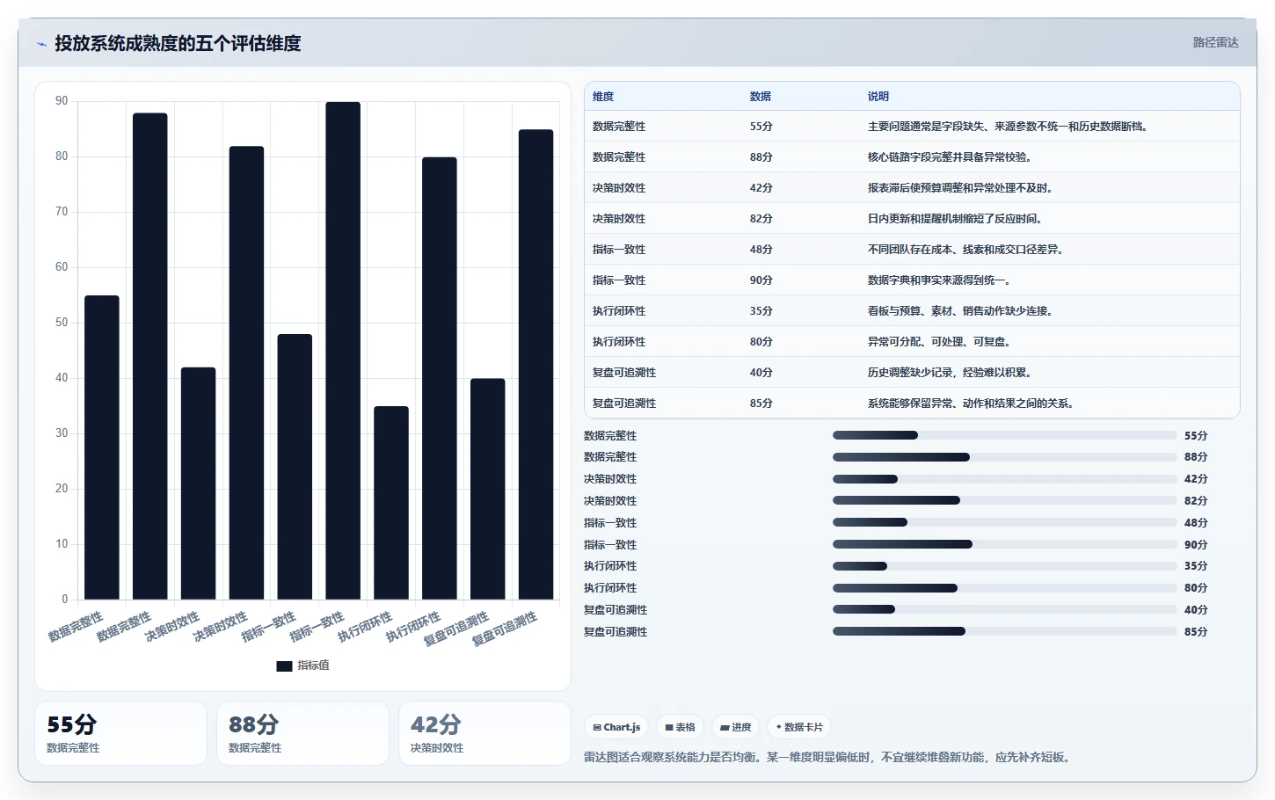Viewport: 1275px width, 800px height.
Task: Click the chart bar reaching value 80
Action: [x=440, y=378]
